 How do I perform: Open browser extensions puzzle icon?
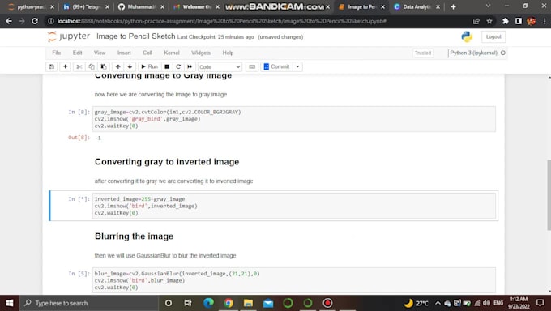[506, 21]
